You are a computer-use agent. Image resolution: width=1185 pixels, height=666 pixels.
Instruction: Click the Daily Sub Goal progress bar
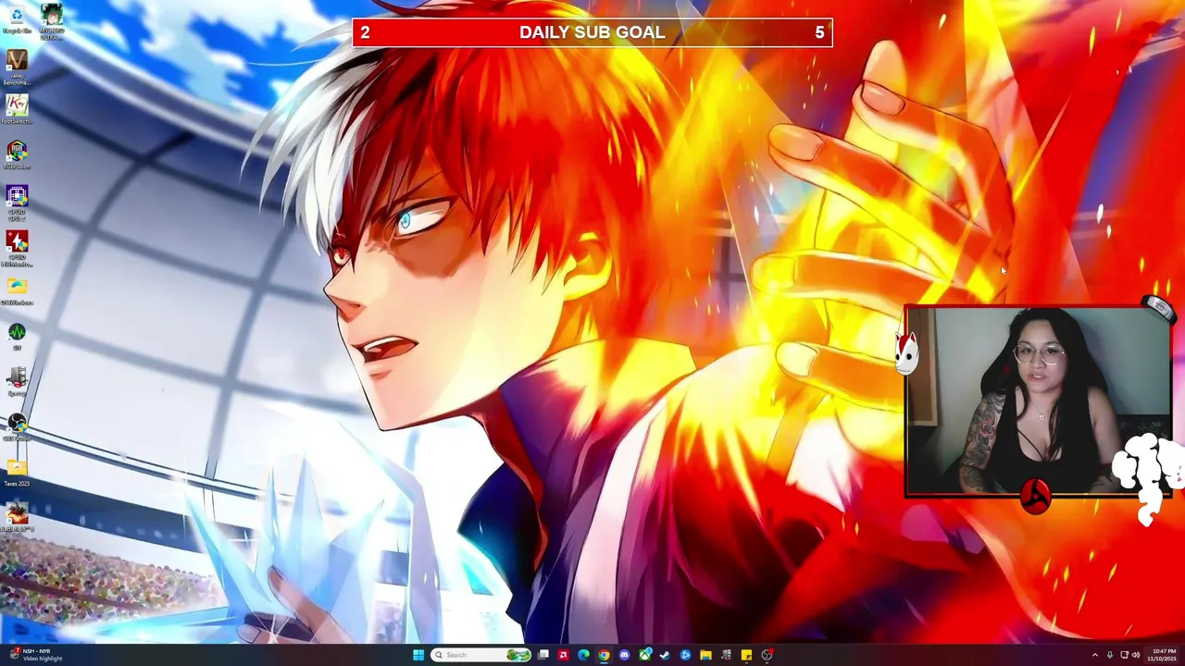pyautogui.click(x=592, y=32)
